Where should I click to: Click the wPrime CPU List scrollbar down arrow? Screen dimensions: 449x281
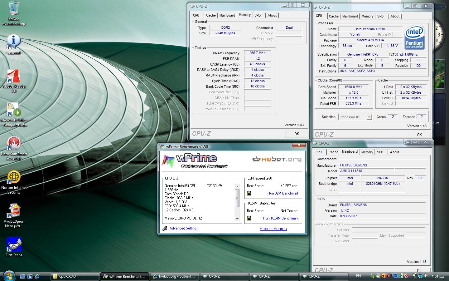(x=237, y=219)
